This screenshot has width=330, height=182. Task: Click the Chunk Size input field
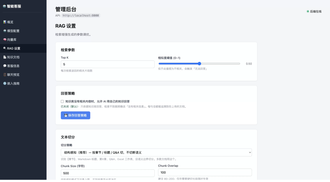click(108, 173)
